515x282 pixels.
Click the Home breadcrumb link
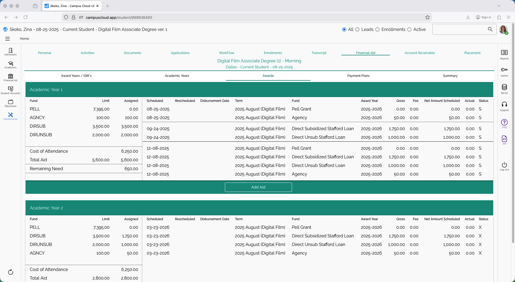click(x=24, y=39)
